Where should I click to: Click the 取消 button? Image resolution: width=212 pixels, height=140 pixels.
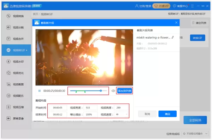tap(147, 114)
